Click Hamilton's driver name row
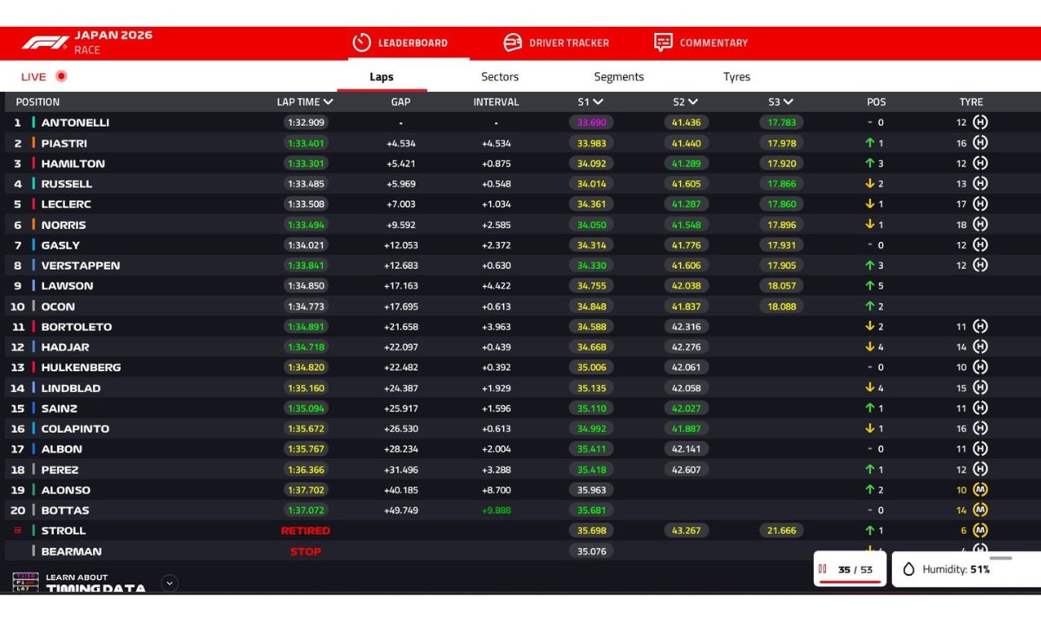Viewport: 1041px width, 632px height. tap(73, 163)
